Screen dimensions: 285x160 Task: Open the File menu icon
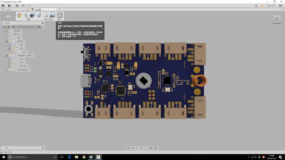(x=9, y=6)
